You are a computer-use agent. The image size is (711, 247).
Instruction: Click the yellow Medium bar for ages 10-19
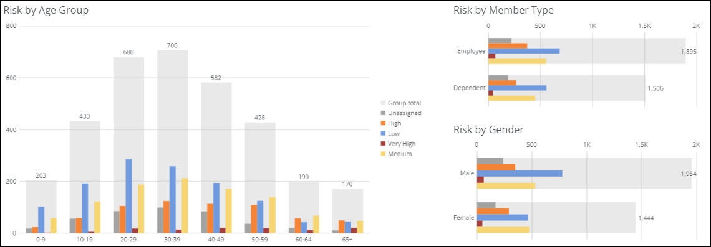[97, 218]
